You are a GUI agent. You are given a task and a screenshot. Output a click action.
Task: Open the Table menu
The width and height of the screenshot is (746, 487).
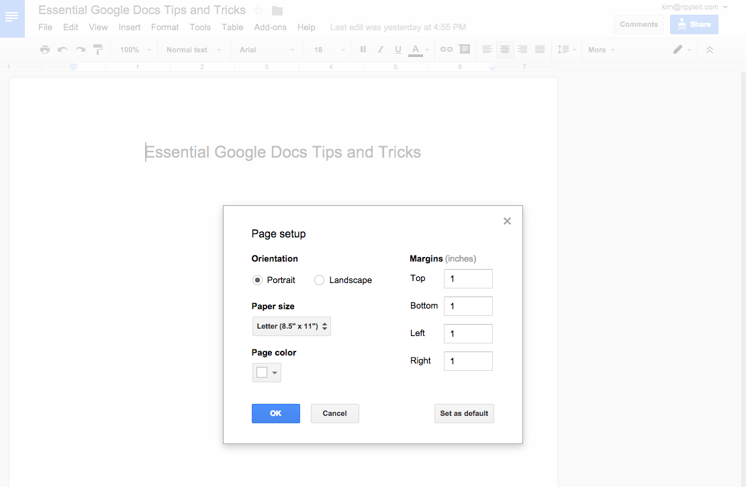(232, 27)
